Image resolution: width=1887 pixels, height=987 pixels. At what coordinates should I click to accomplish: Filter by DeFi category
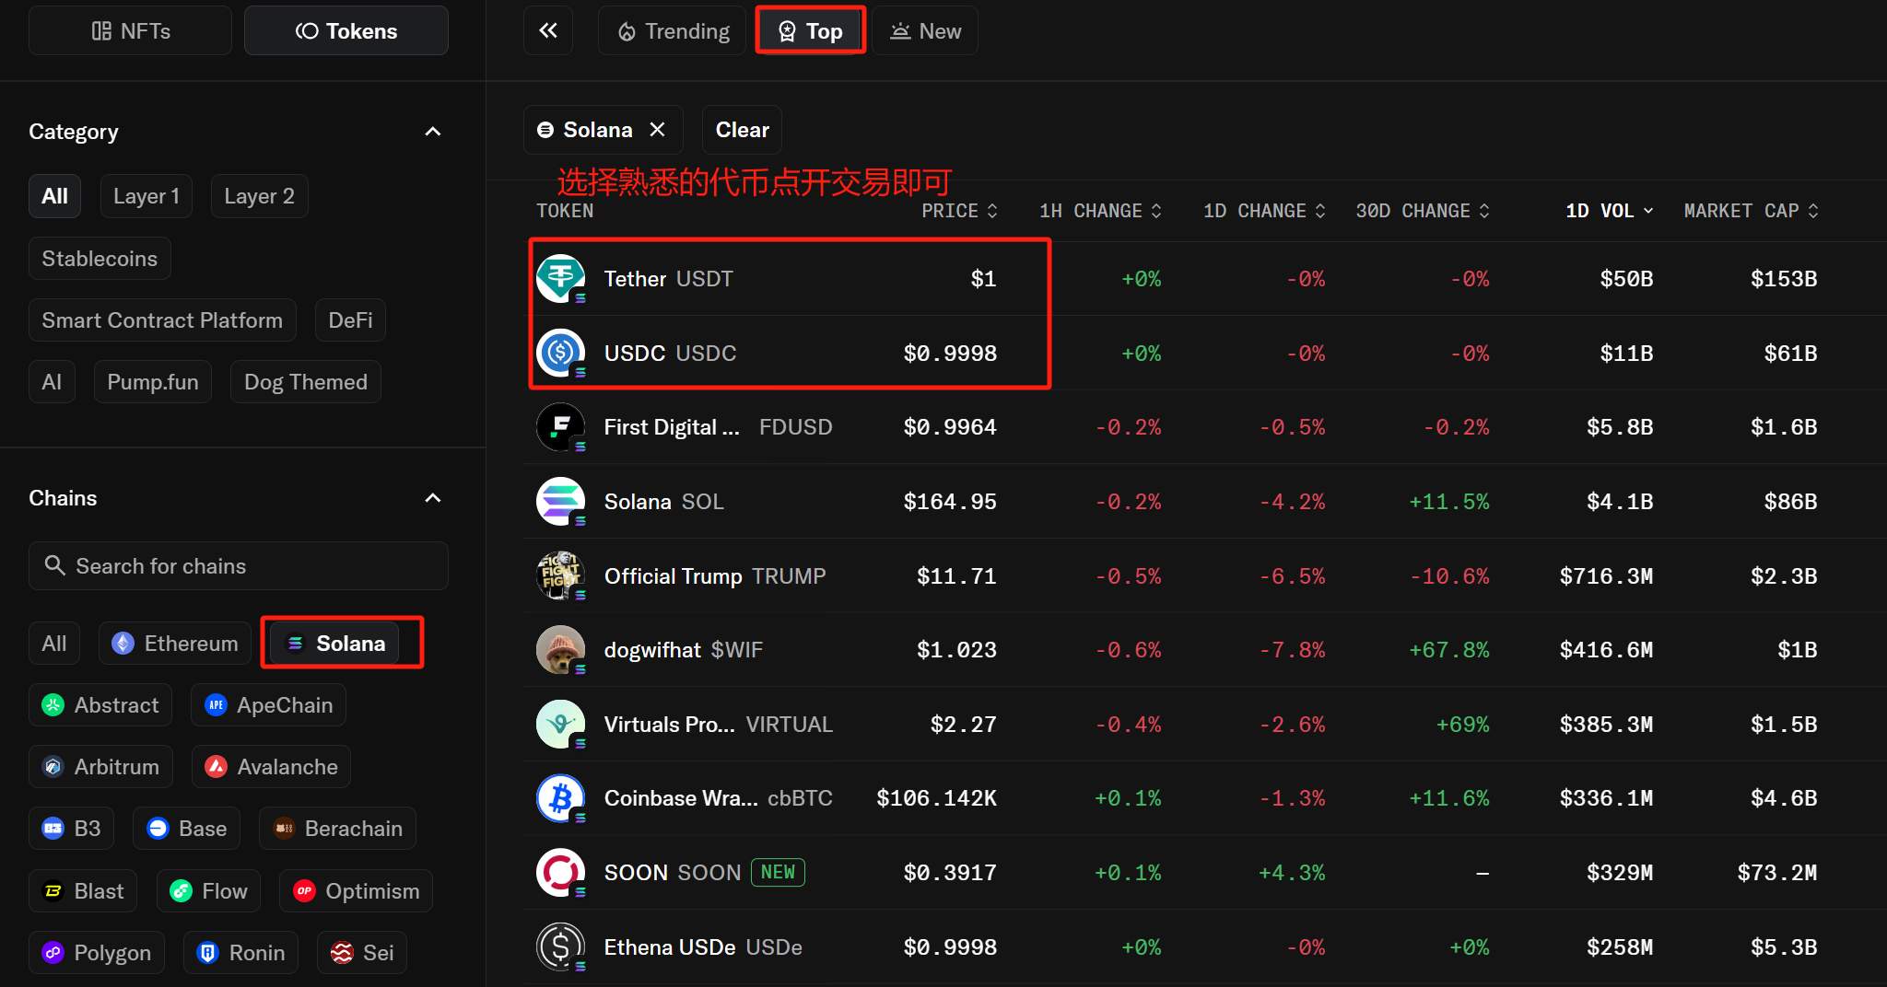(x=350, y=320)
